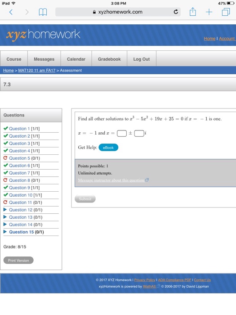Open the IMathAS footer link
The width and height of the screenshot is (236, 315).
pos(149,287)
